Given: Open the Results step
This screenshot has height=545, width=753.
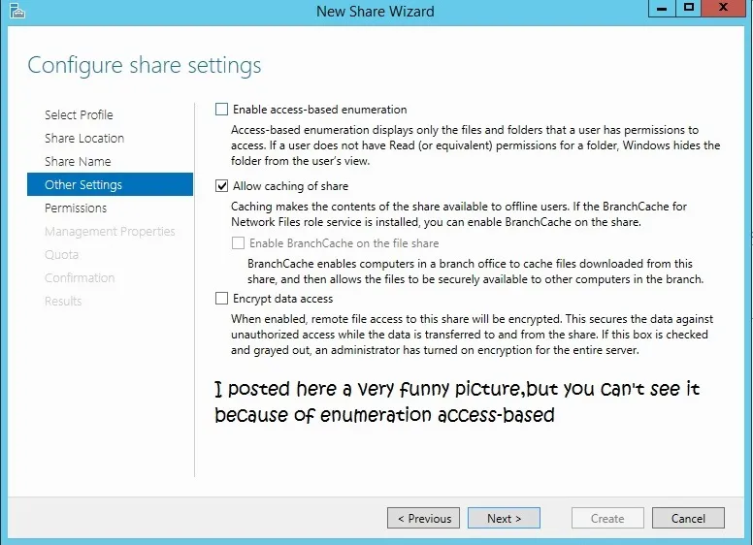Looking at the screenshot, I should click(x=63, y=301).
